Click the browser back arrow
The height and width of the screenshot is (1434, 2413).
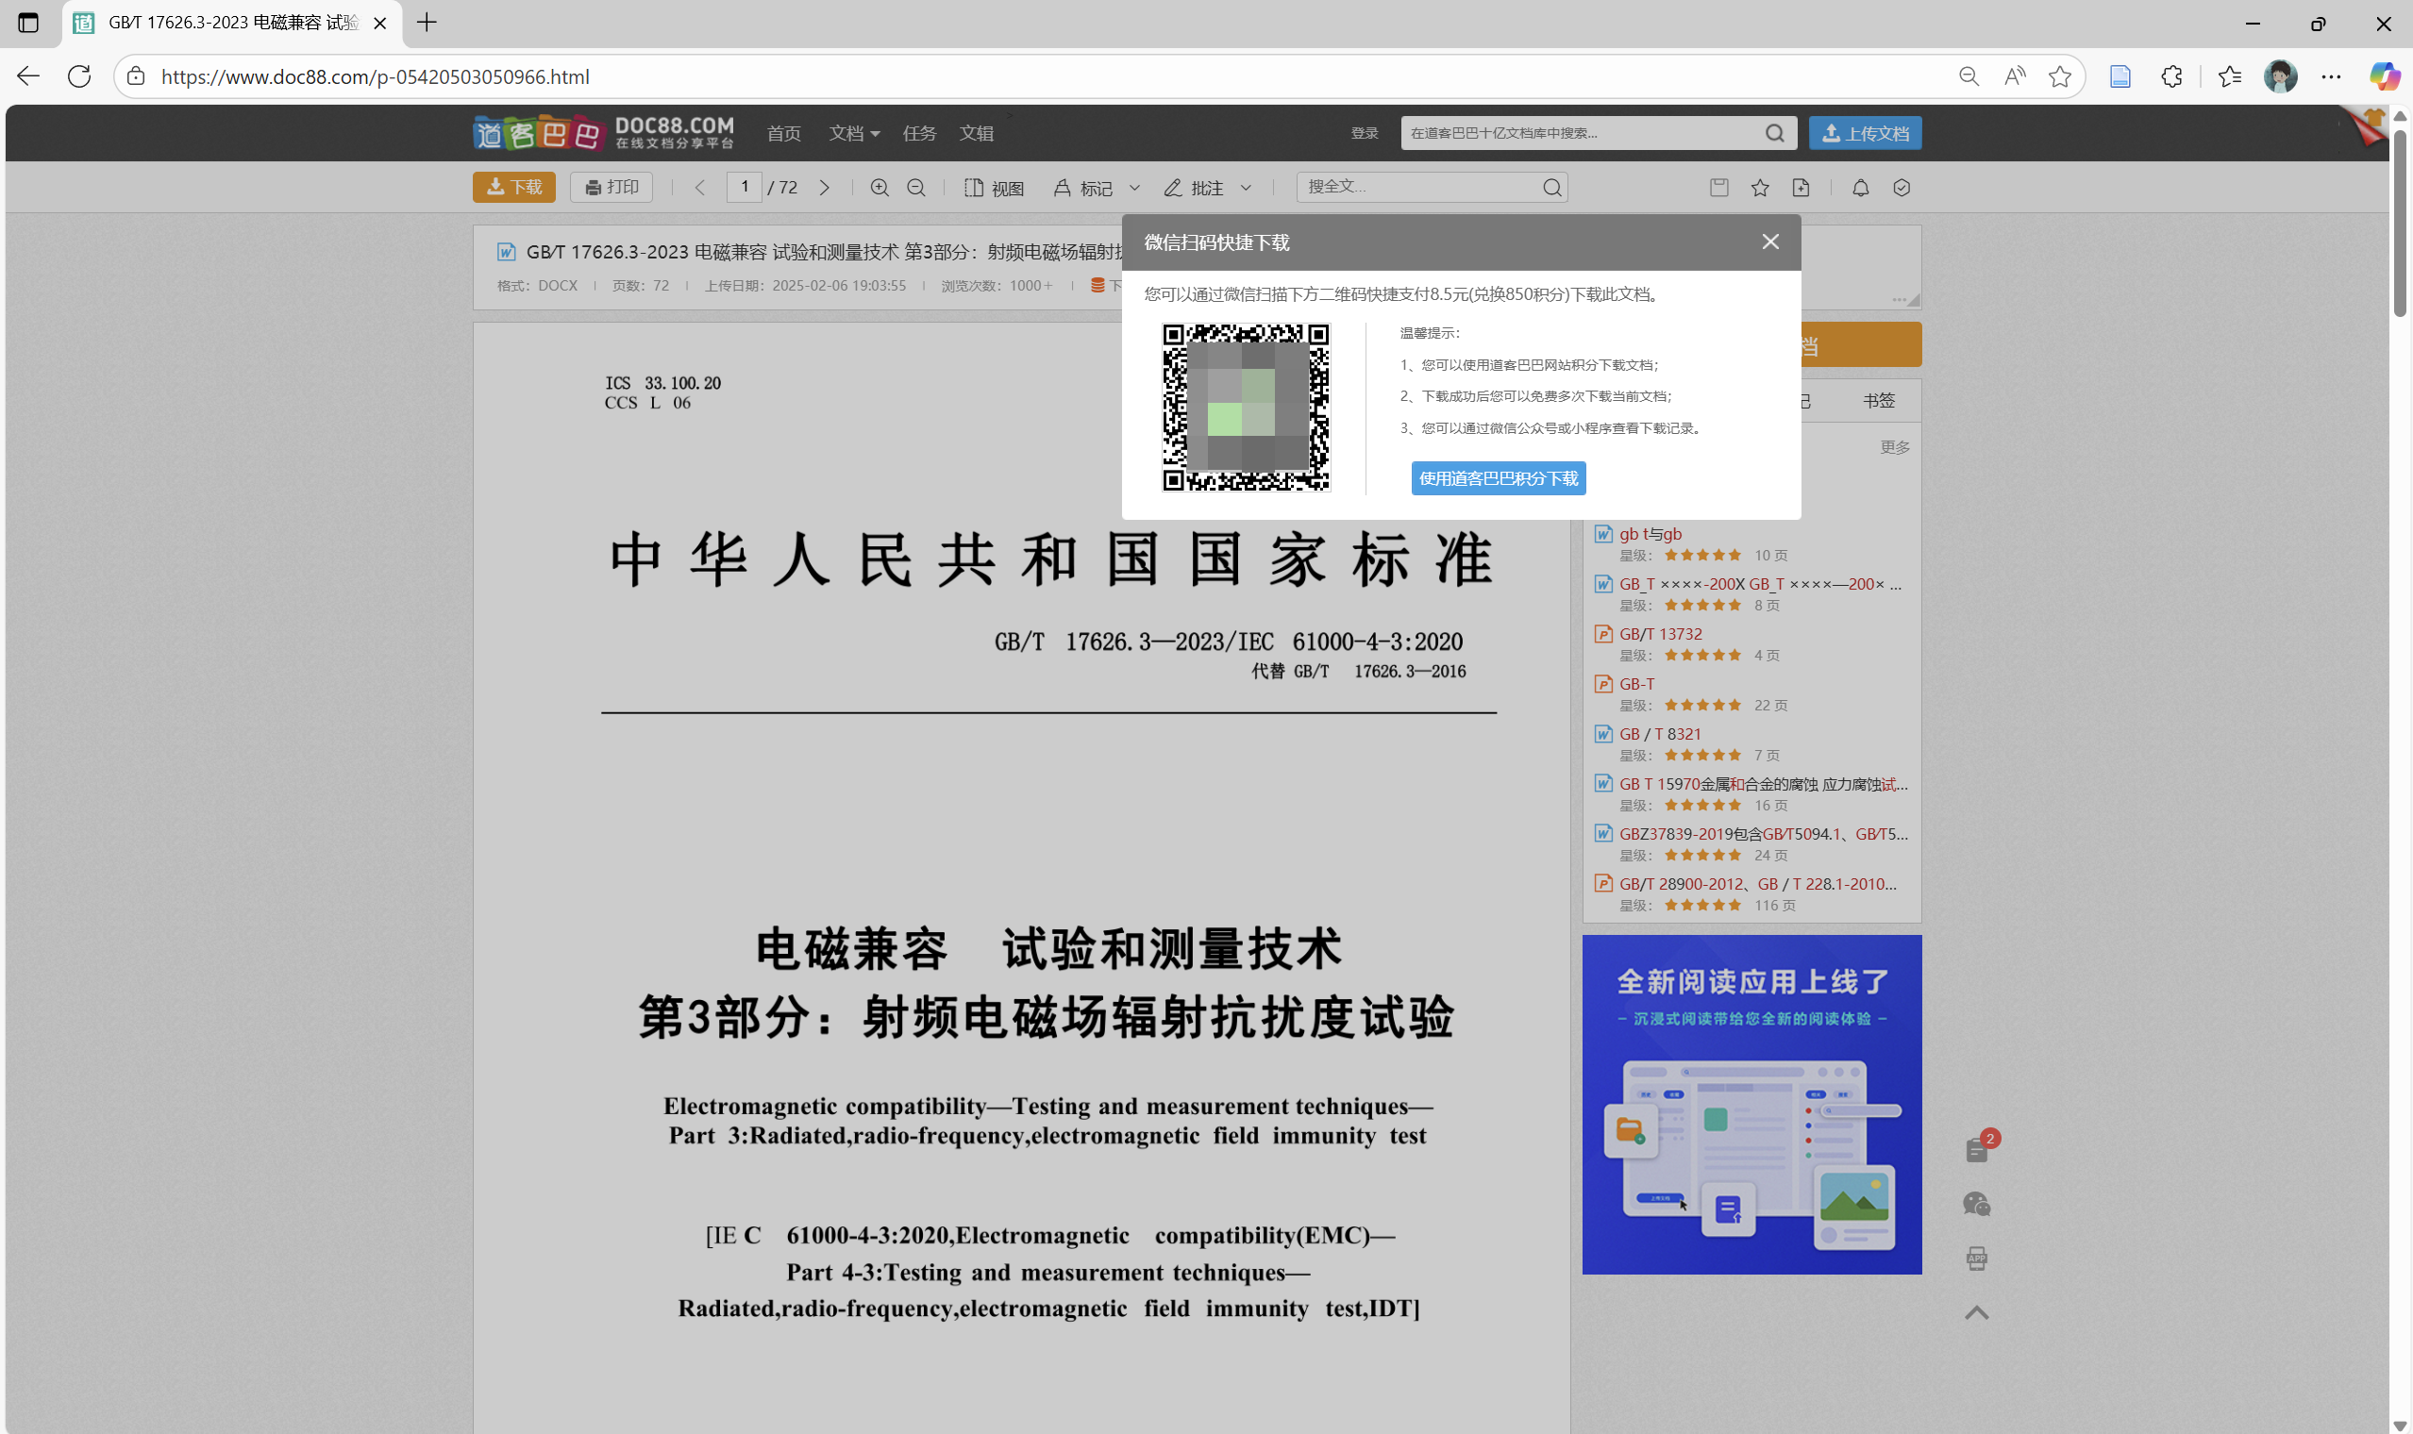click(28, 76)
